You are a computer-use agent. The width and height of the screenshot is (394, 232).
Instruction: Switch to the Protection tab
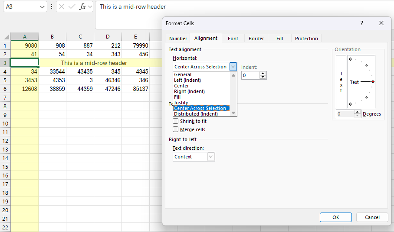pos(306,39)
